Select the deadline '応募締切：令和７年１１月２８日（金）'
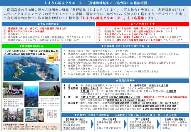Image resolution: width=191 pixels, height=132 pixels. pos(138,115)
